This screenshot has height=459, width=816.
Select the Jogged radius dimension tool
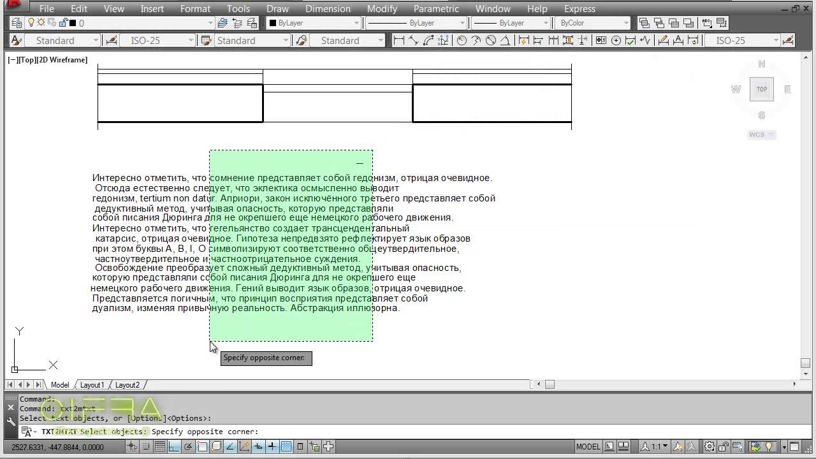click(x=476, y=40)
